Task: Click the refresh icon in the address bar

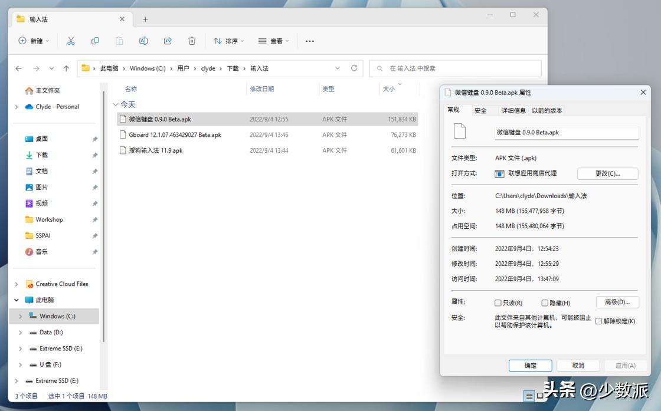Action: click(x=355, y=68)
